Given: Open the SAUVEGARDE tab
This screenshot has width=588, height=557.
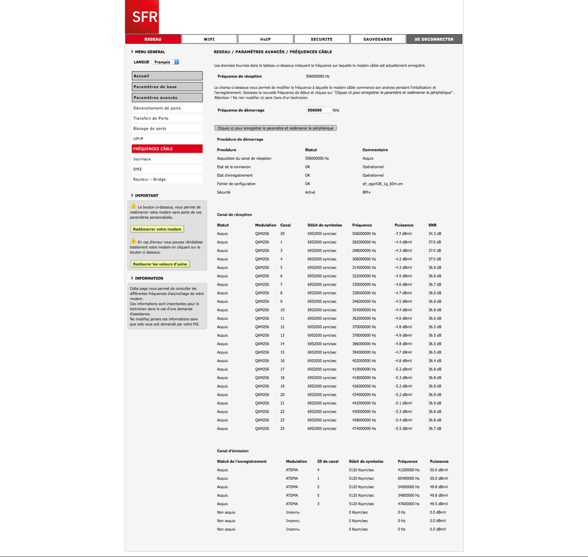Looking at the screenshot, I should (x=377, y=38).
